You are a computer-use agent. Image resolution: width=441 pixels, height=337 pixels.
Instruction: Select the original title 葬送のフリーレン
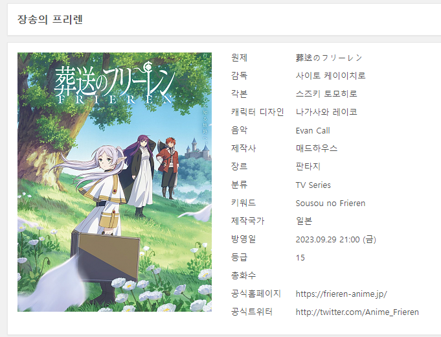point(329,58)
